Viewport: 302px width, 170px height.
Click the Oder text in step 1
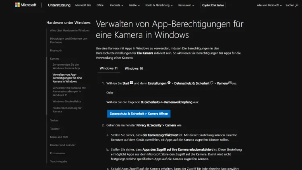(110, 93)
